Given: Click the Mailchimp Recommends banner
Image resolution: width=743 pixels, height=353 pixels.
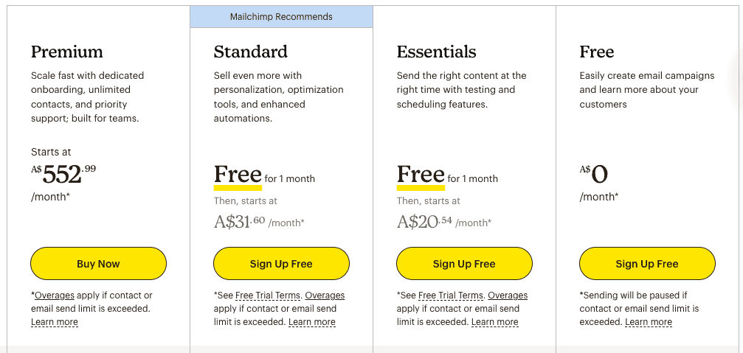Looking at the screenshot, I should (x=281, y=16).
